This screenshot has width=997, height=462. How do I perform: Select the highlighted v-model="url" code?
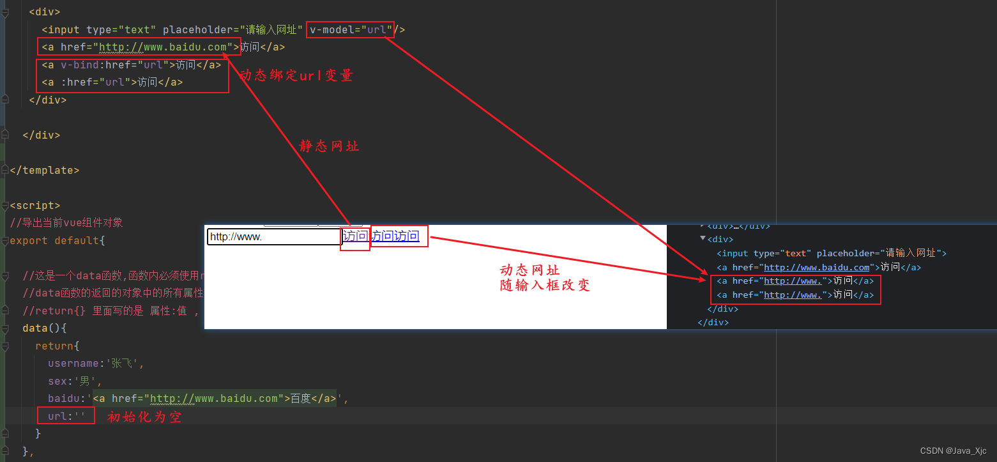350,29
